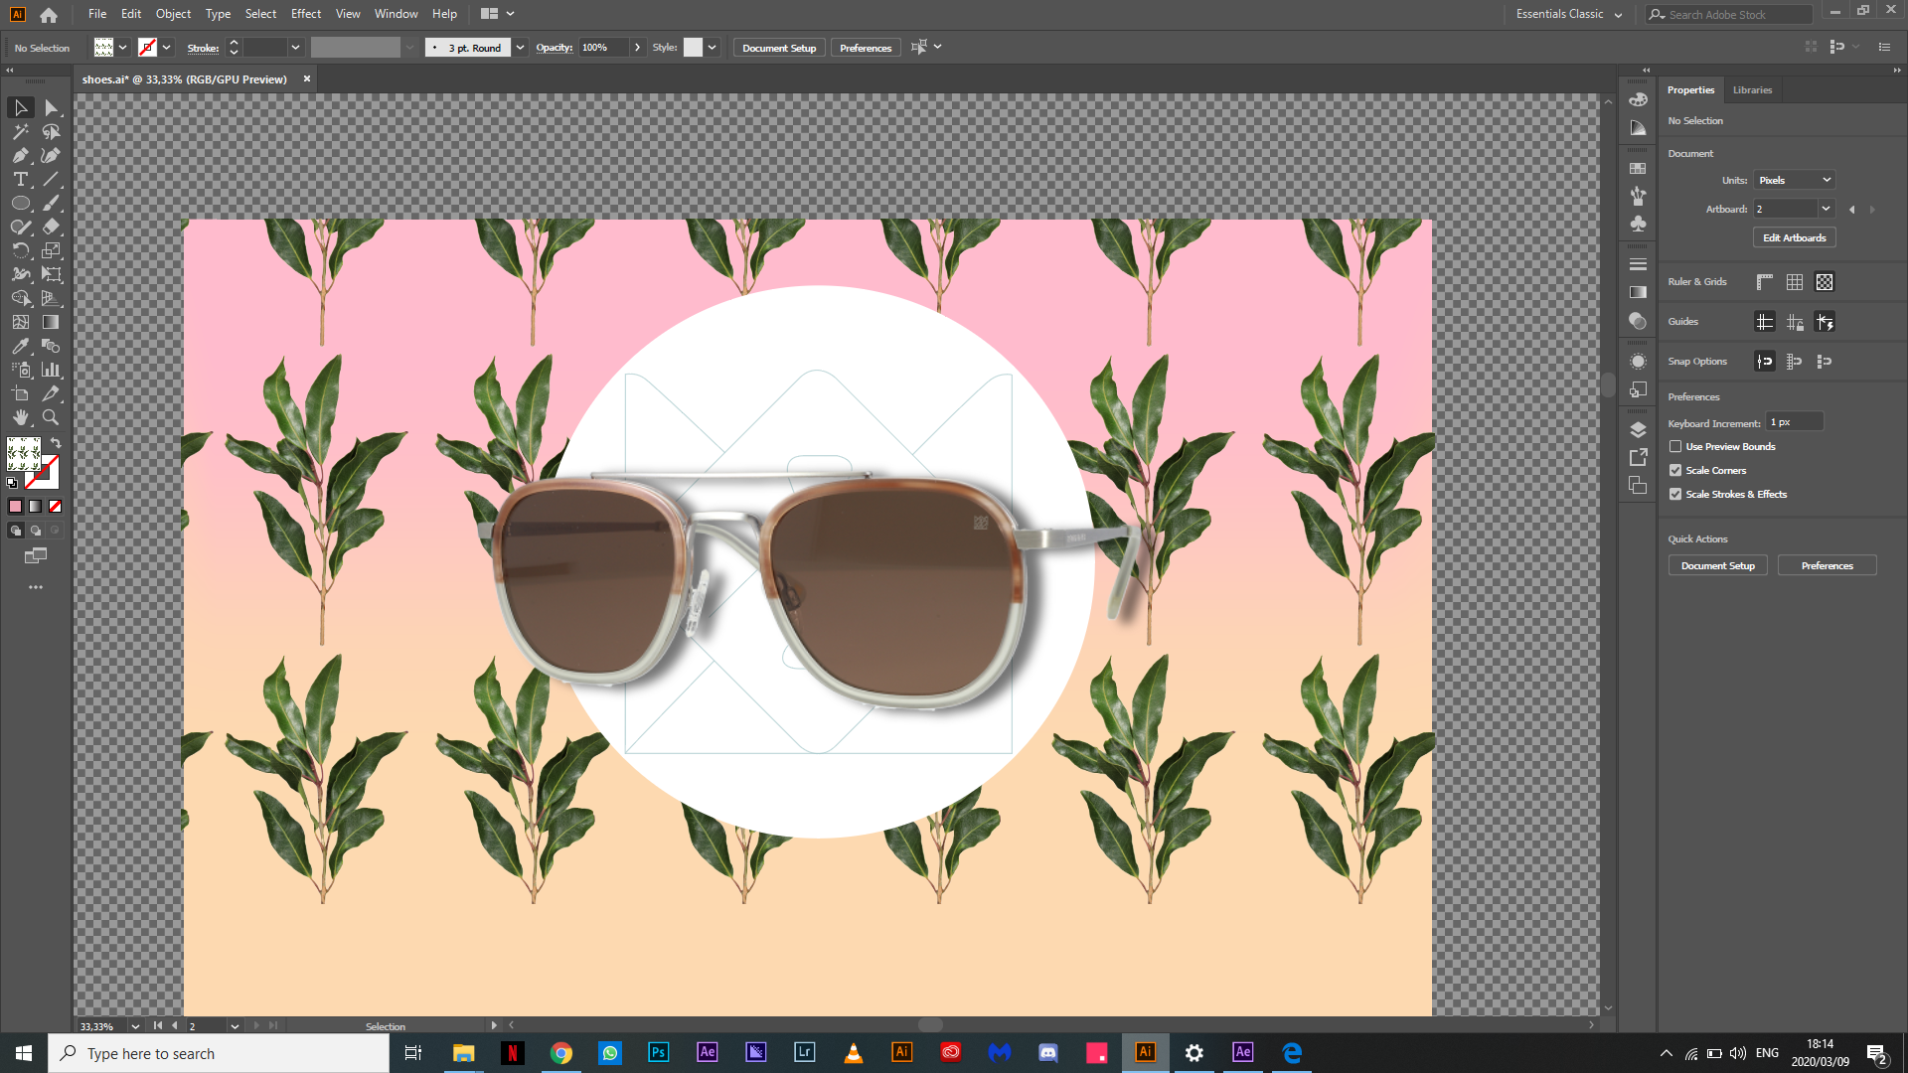Uncheck Scale Strokes & Effects
1908x1073 pixels.
click(x=1675, y=495)
